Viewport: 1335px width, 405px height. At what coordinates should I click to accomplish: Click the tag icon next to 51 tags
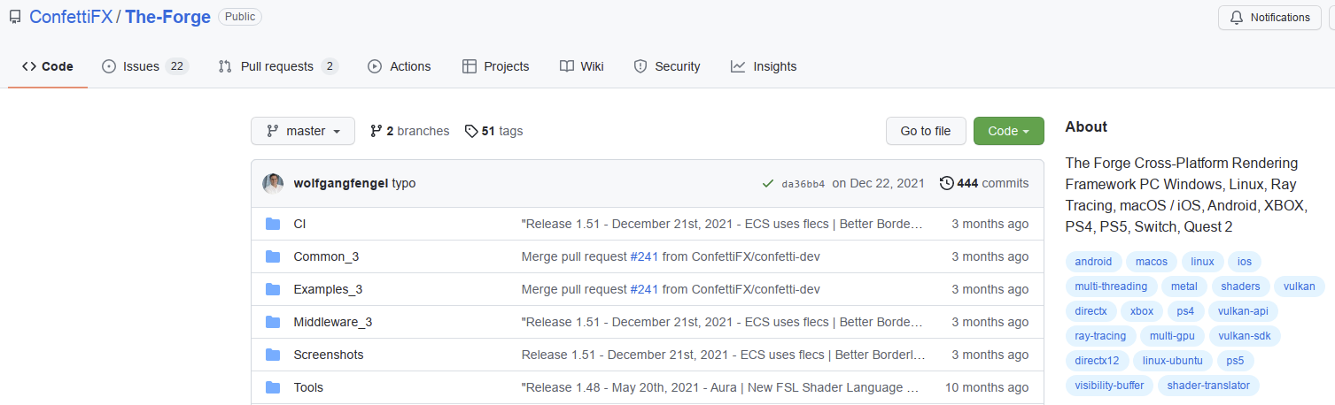[x=470, y=131]
